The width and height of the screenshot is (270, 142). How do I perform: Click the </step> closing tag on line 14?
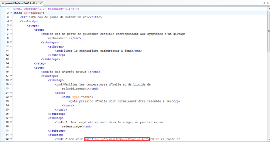point(40,63)
